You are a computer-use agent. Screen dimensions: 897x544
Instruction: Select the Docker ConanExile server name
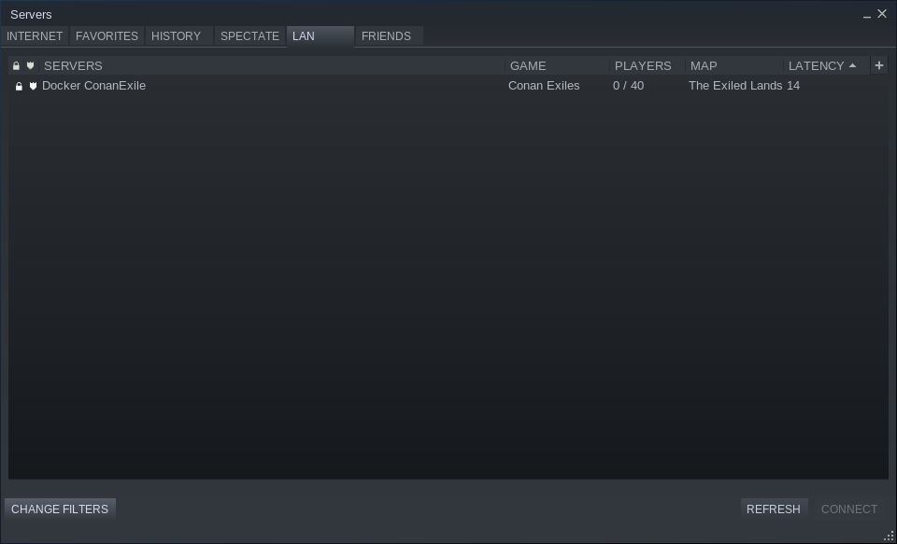93,86
